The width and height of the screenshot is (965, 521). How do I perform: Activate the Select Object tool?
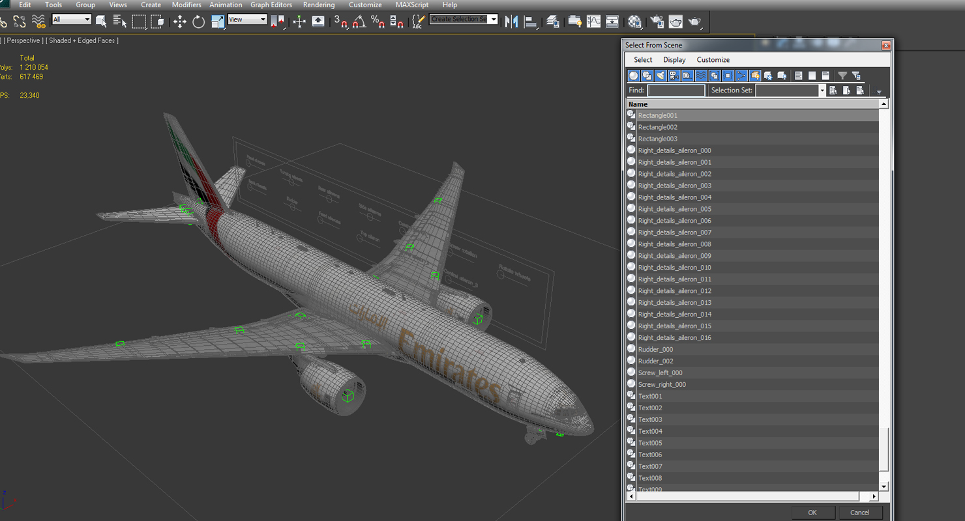101,21
